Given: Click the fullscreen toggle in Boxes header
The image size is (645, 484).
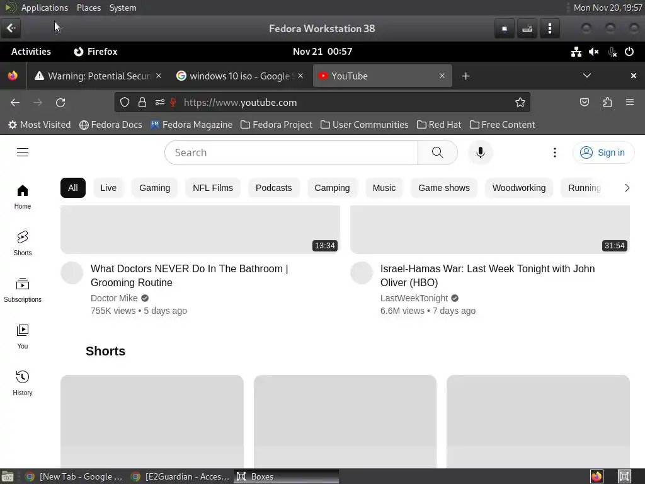Looking at the screenshot, I should pyautogui.click(x=505, y=28).
